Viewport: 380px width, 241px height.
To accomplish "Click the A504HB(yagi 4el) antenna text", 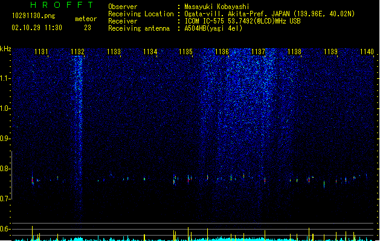I will click(x=213, y=28).
